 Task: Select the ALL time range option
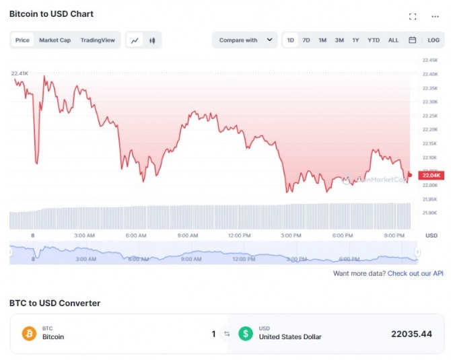(393, 40)
